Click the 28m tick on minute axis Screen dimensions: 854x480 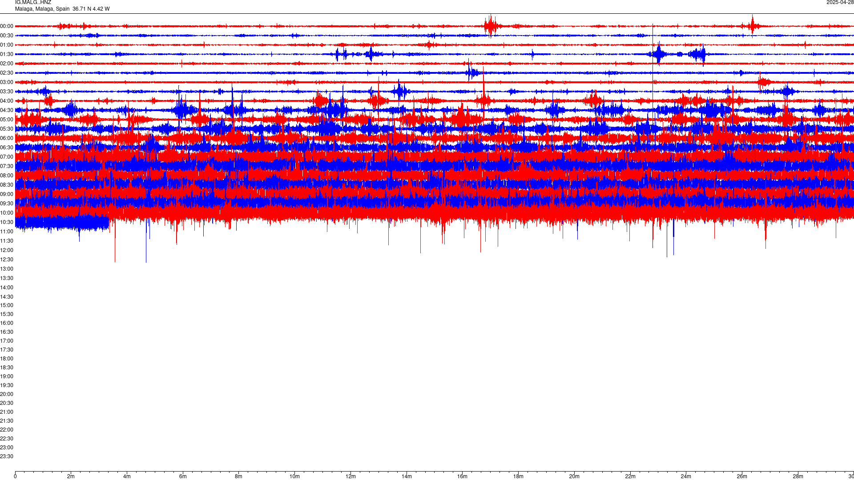pyautogui.click(x=798, y=476)
